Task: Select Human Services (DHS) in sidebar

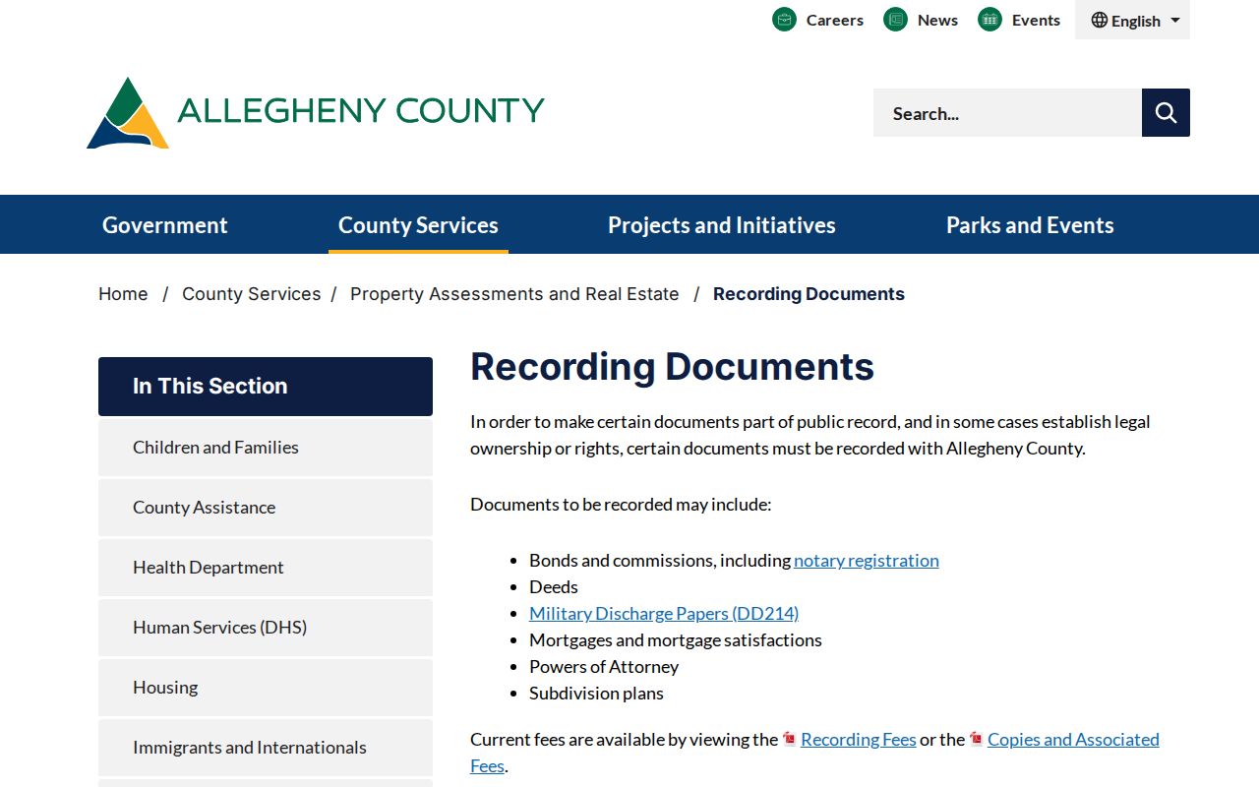Action: [x=266, y=628]
